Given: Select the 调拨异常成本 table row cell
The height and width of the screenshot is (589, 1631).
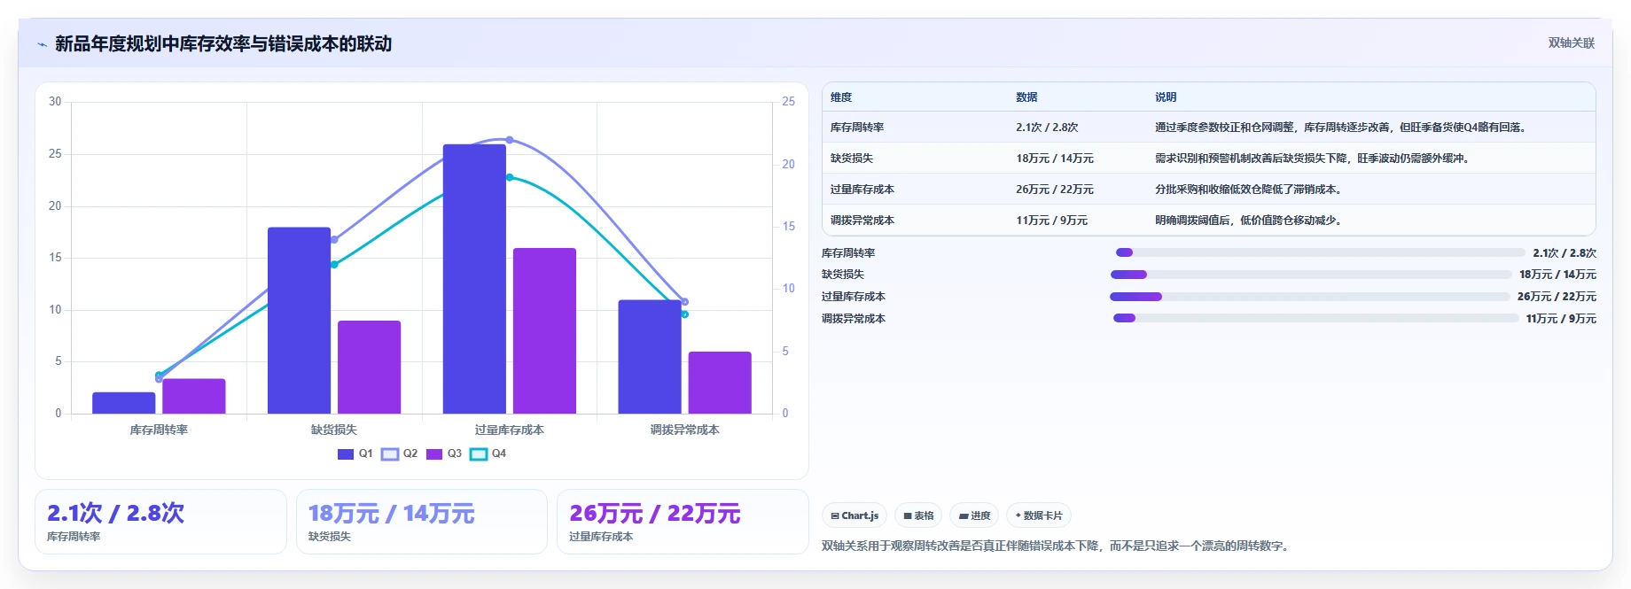Looking at the screenshot, I should (862, 221).
